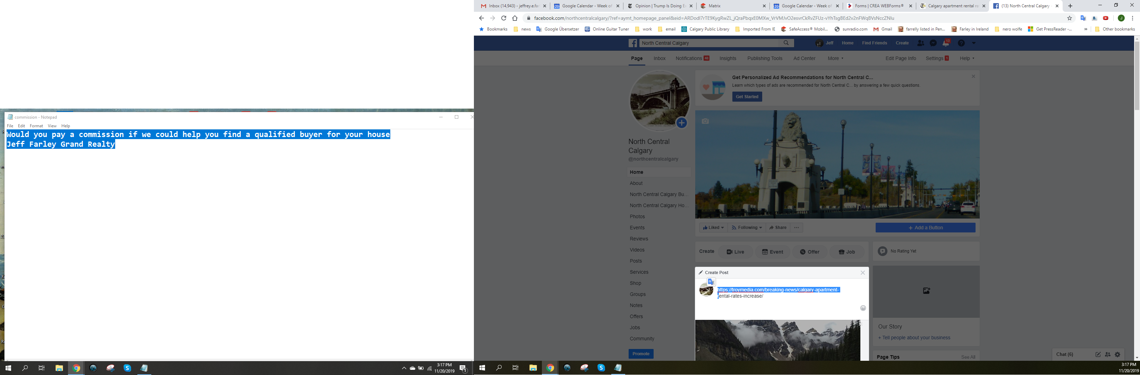Insert an emoji in Create Post
1140x375 pixels.
tap(863, 308)
